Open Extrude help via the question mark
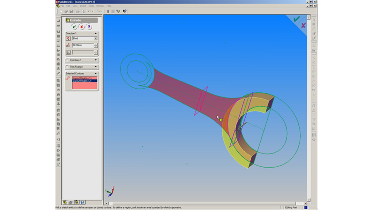This screenshot has height=210, width=373. (89, 27)
